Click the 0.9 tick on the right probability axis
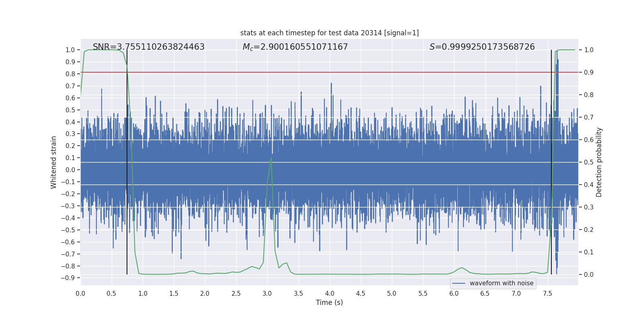643x321 pixels. 589,73
